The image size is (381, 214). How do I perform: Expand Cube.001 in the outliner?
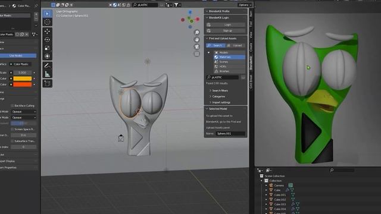coord(266,195)
